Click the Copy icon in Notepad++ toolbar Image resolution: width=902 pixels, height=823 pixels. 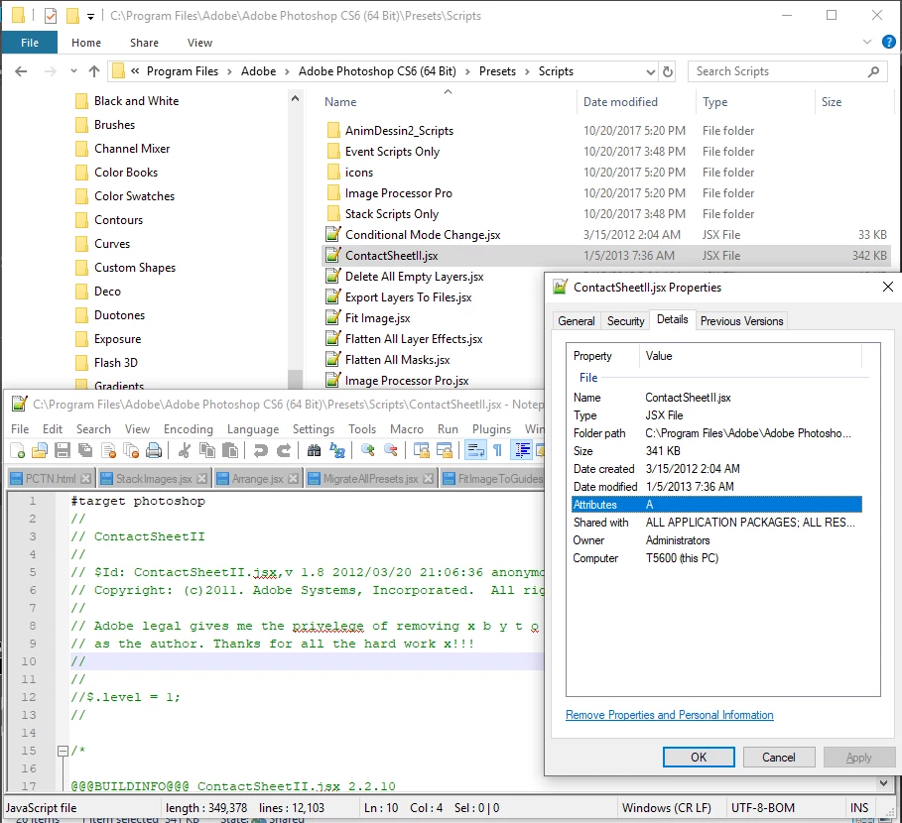point(207,450)
